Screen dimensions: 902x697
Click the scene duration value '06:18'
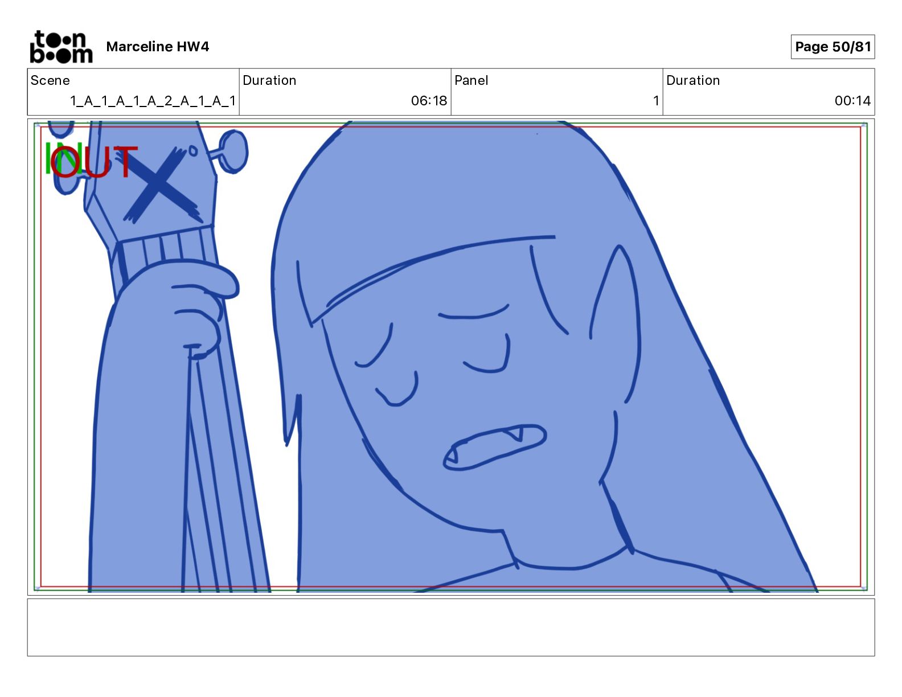point(429,101)
